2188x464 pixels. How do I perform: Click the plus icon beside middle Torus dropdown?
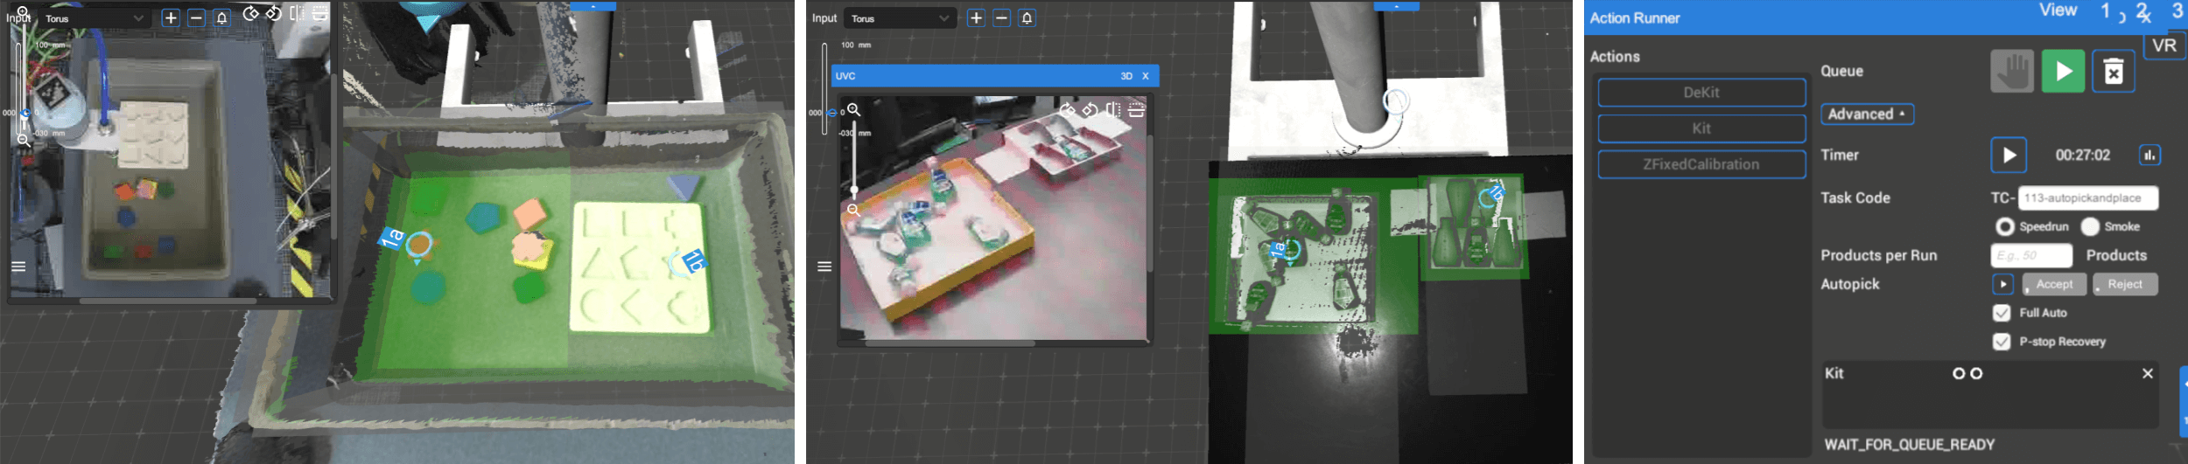tap(976, 18)
